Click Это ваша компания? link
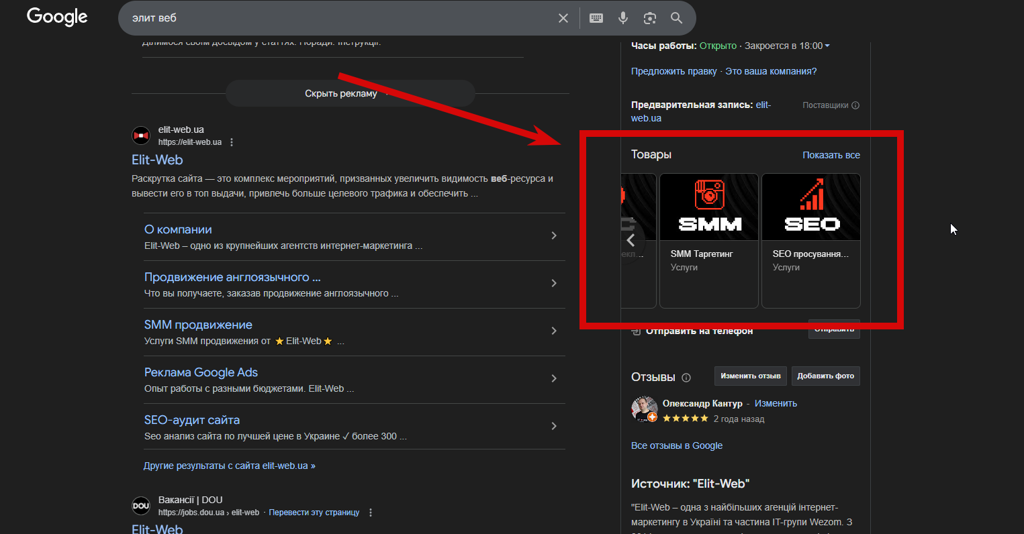Image resolution: width=1024 pixels, height=534 pixels. tap(771, 71)
